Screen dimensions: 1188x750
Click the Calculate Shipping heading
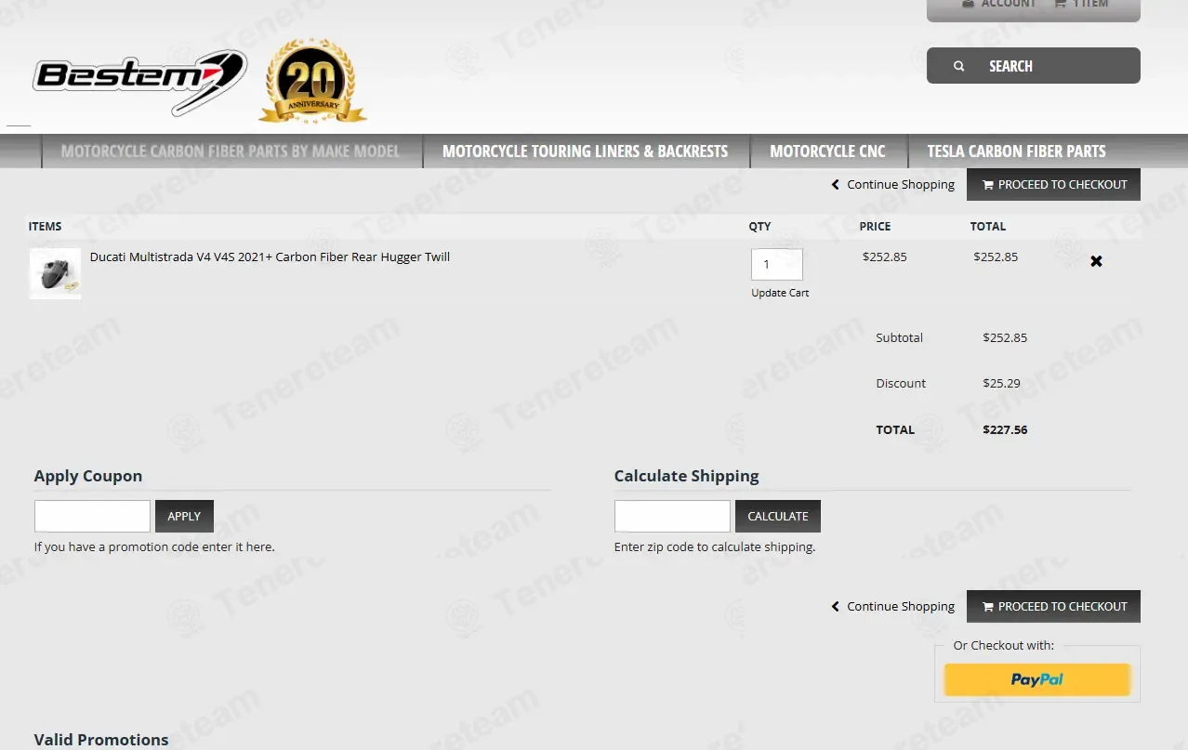[686, 476]
